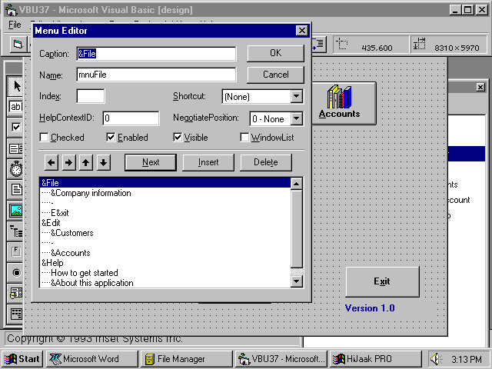Move menu item up with up arrow

click(x=86, y=162)
